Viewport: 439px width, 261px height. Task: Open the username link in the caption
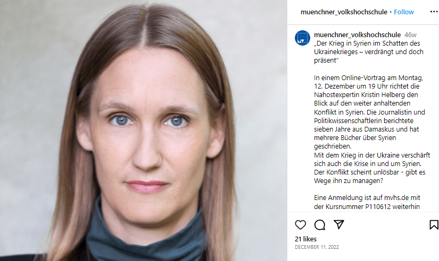pyautogui.click(x=357, y=34)
